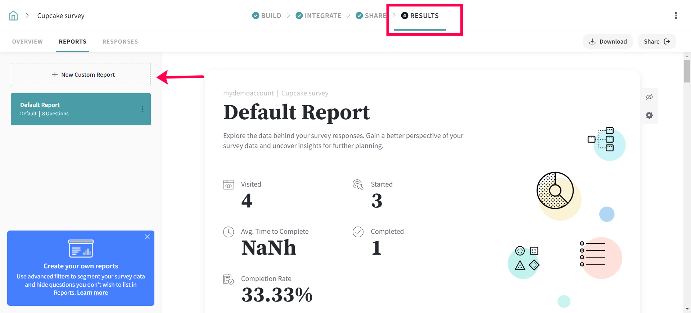Click the Download button
Viewport: 691px width, 313px height.
coord(608,41)
